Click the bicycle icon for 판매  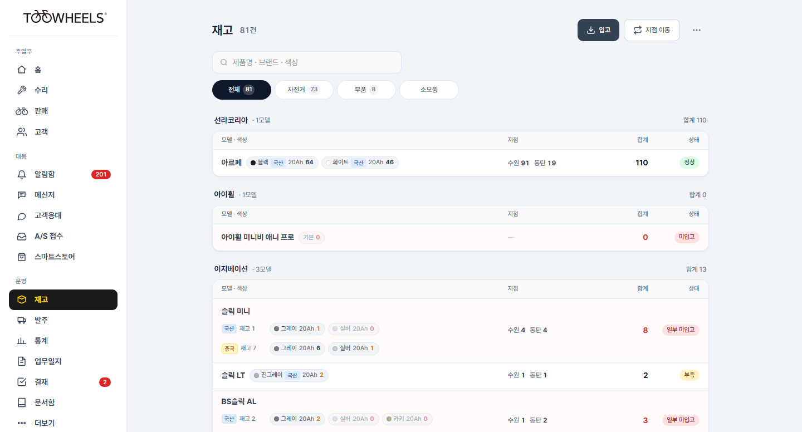click(22, 111)
